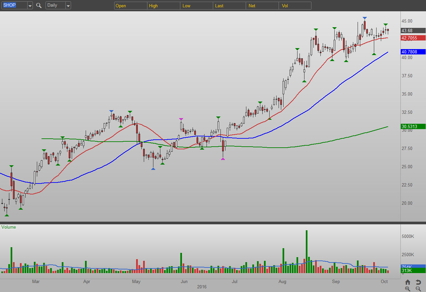Click the Vol field in header

(x=295, y=6)
